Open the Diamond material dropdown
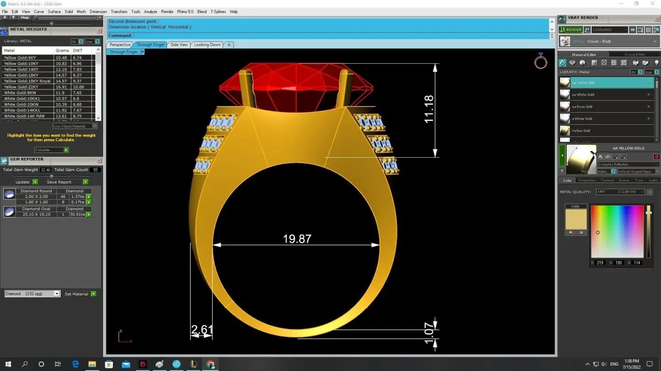 32,294
